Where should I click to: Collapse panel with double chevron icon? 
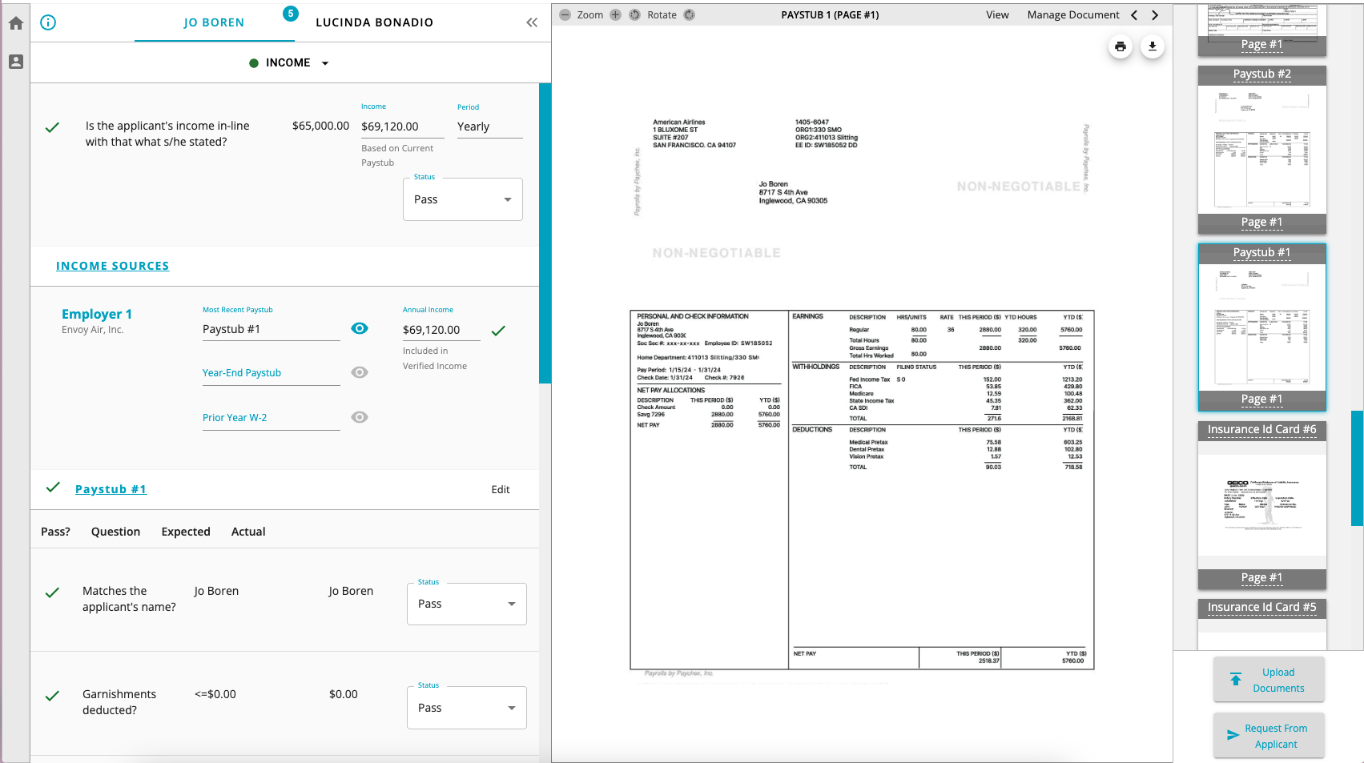532,22
